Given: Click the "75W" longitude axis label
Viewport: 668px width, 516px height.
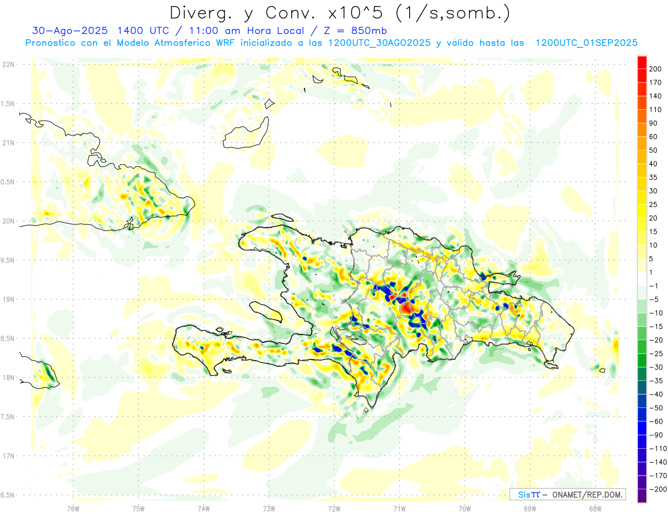Looking at the screenshot, I should coord(139,508).
